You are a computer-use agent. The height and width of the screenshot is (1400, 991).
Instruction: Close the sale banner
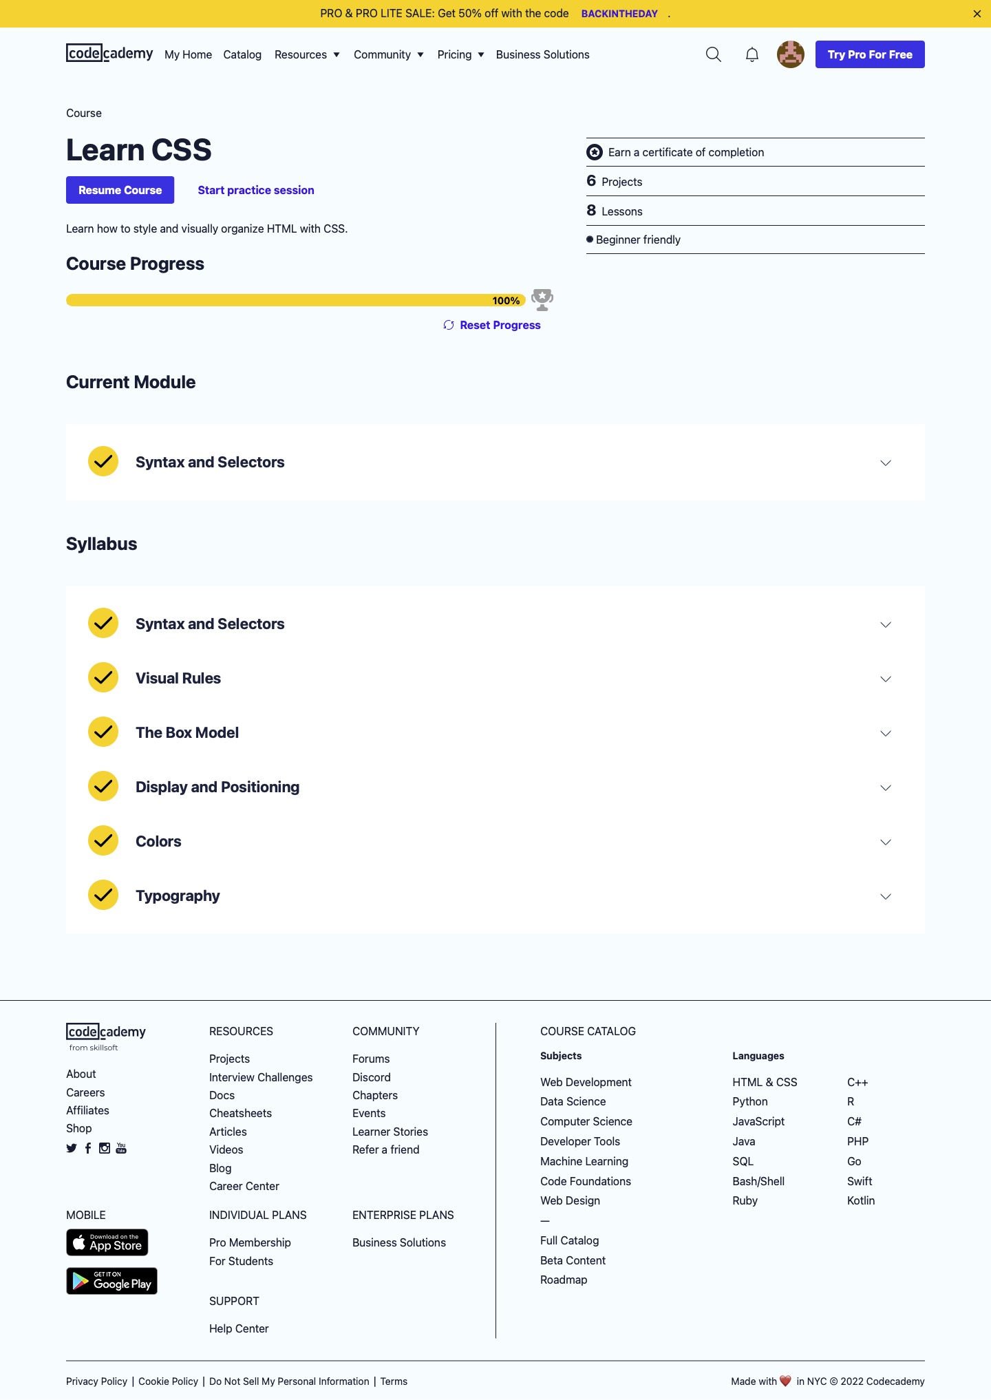pos(977,14)
